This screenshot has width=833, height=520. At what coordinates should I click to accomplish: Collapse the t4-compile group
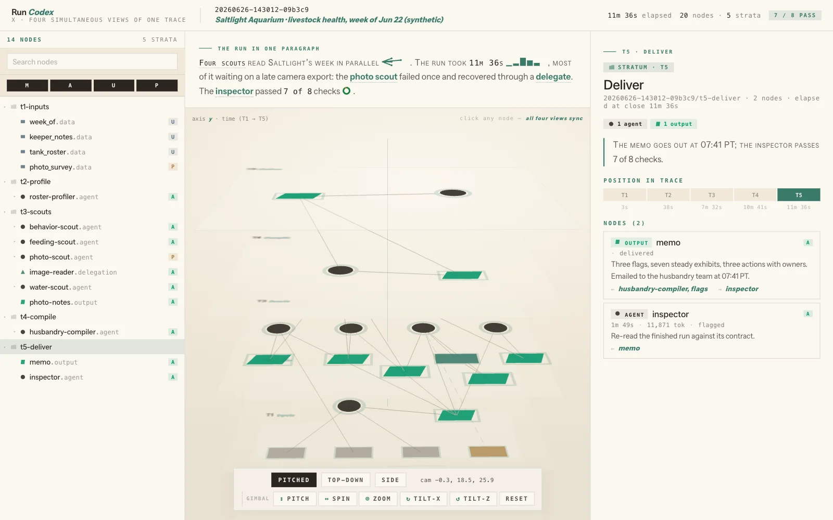pos(5,317)
